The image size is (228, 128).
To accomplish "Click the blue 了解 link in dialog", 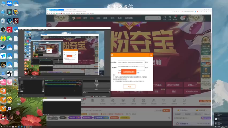I will [x=138, y=73].
